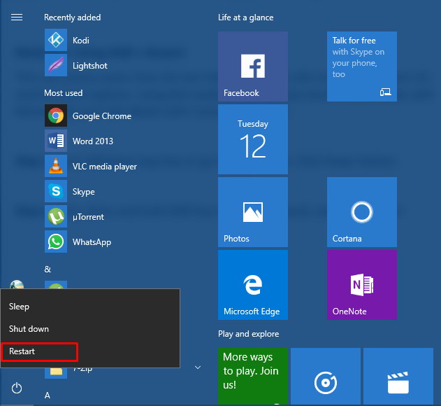441x406 pixels.
Task: Expand the folder chevron beside 7-Zip
Action: (198, 367)
